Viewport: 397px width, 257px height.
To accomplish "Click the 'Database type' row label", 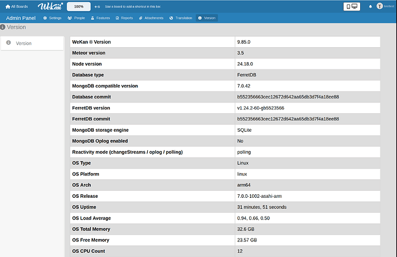I will pyautogui.click(x=88, y=75).
